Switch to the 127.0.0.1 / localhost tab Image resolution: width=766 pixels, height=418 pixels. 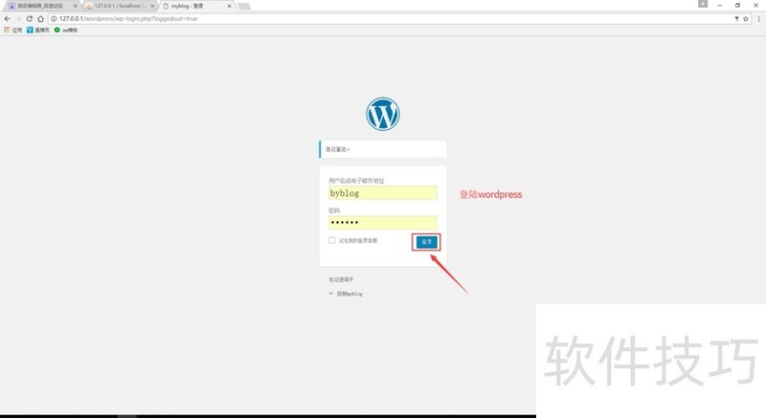(119, 6)
